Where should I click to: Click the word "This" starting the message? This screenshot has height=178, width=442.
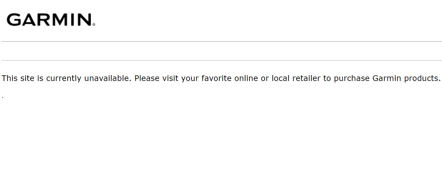(10, 78)
